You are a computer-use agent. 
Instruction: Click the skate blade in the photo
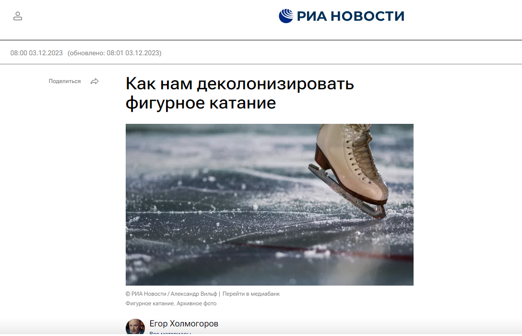(346, 192)
